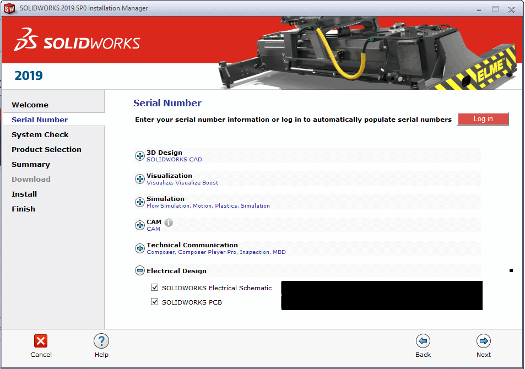Uncheck SOLIDWORKS PCB checkbox
The height and width of the screenshot is (369, 525).
(154, 302)
